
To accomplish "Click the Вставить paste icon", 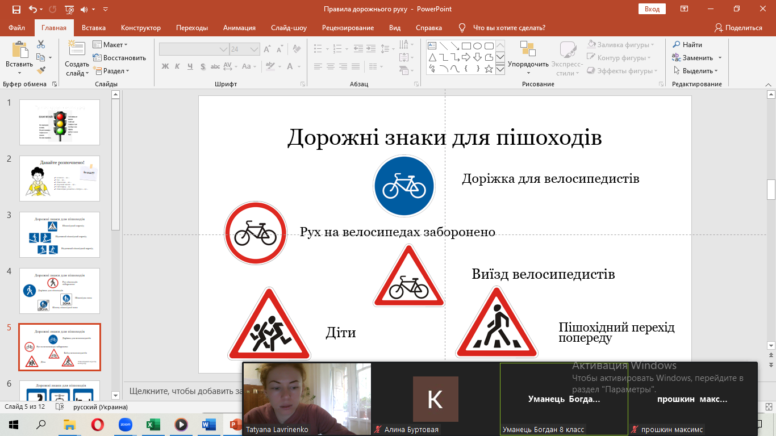I will (19, 50).
